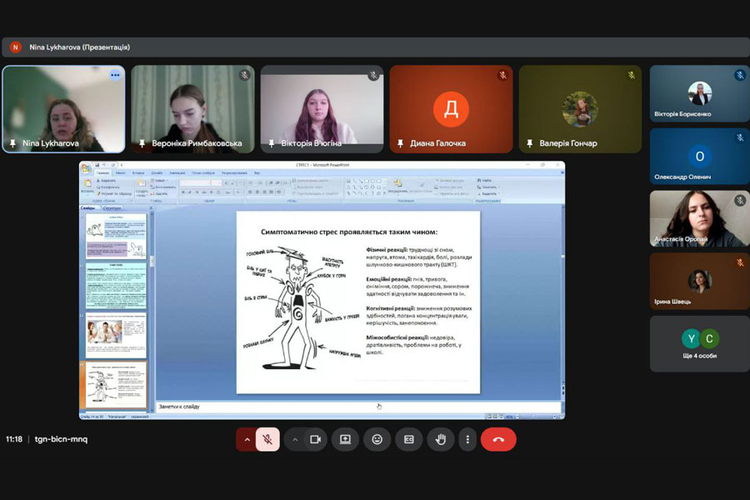Expand video settings chevron beside camera
Viewport: 750px width, 500px height.
coord(295,439)
